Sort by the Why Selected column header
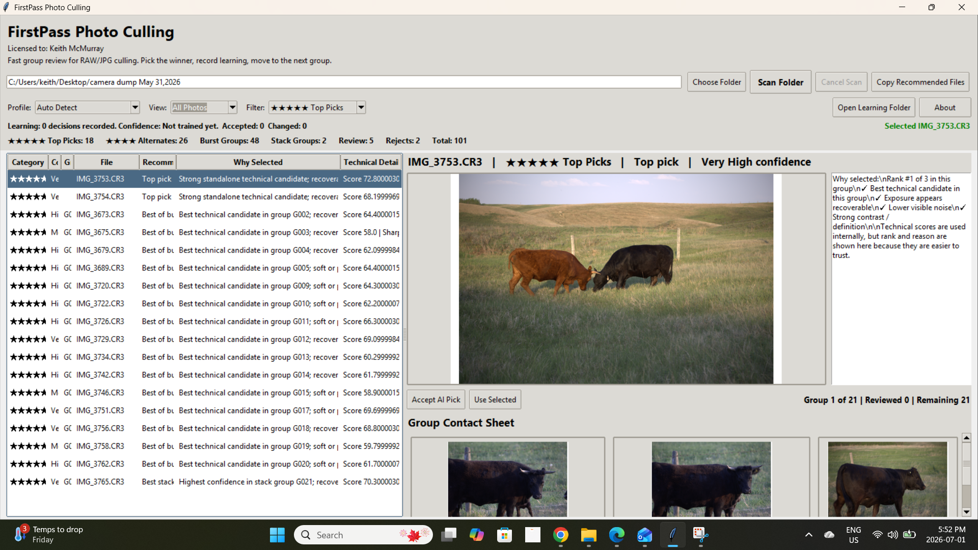 (x=258, y=162)
